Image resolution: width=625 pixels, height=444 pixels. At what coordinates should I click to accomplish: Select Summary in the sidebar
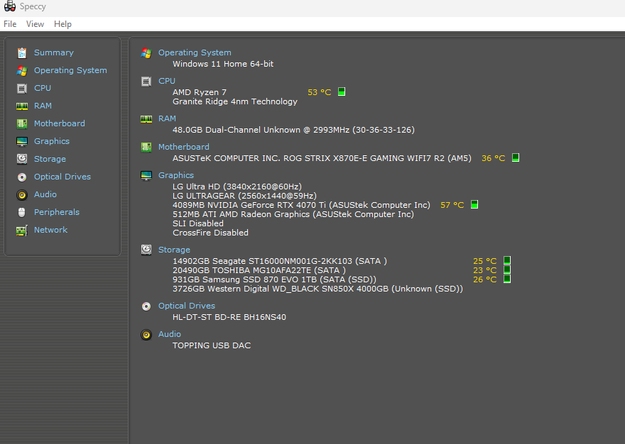(54, 52)
